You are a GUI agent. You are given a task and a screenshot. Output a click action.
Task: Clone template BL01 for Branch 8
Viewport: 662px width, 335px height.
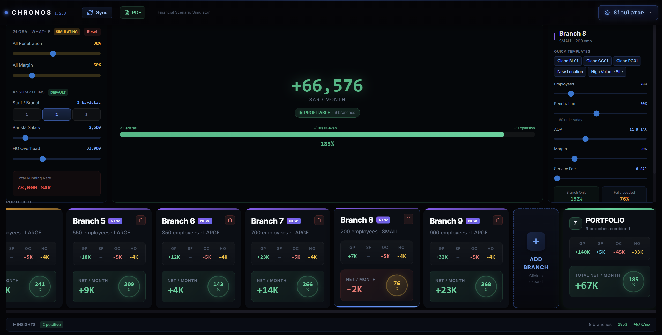click(567, 61)
